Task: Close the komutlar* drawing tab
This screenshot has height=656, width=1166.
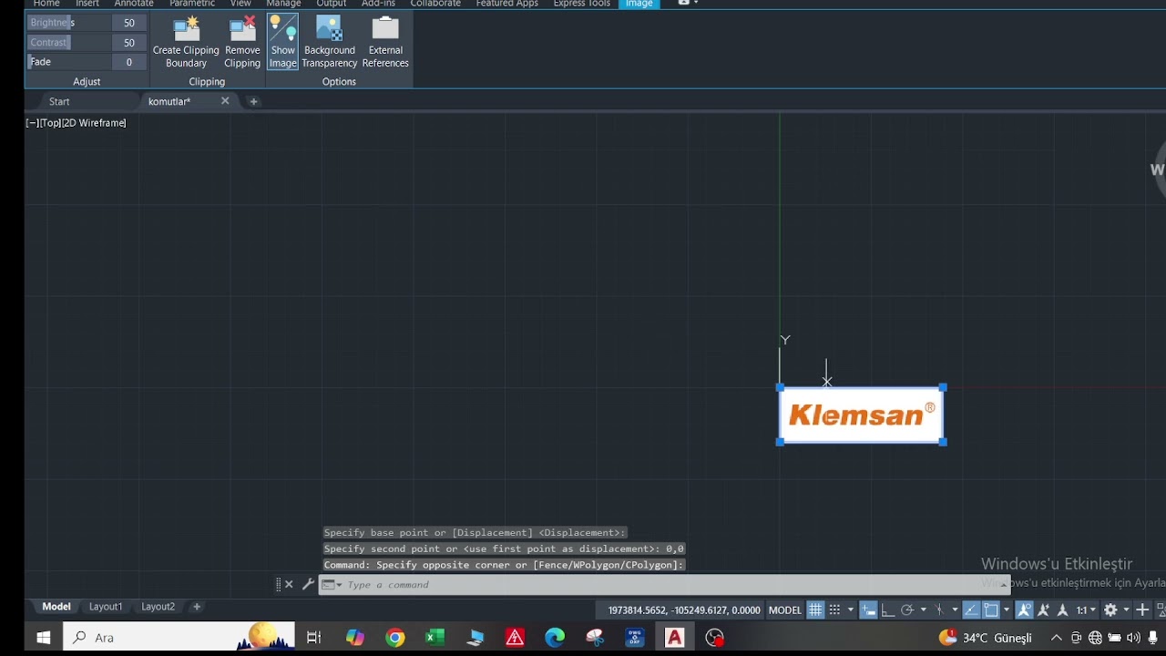Action: (225, 101)
